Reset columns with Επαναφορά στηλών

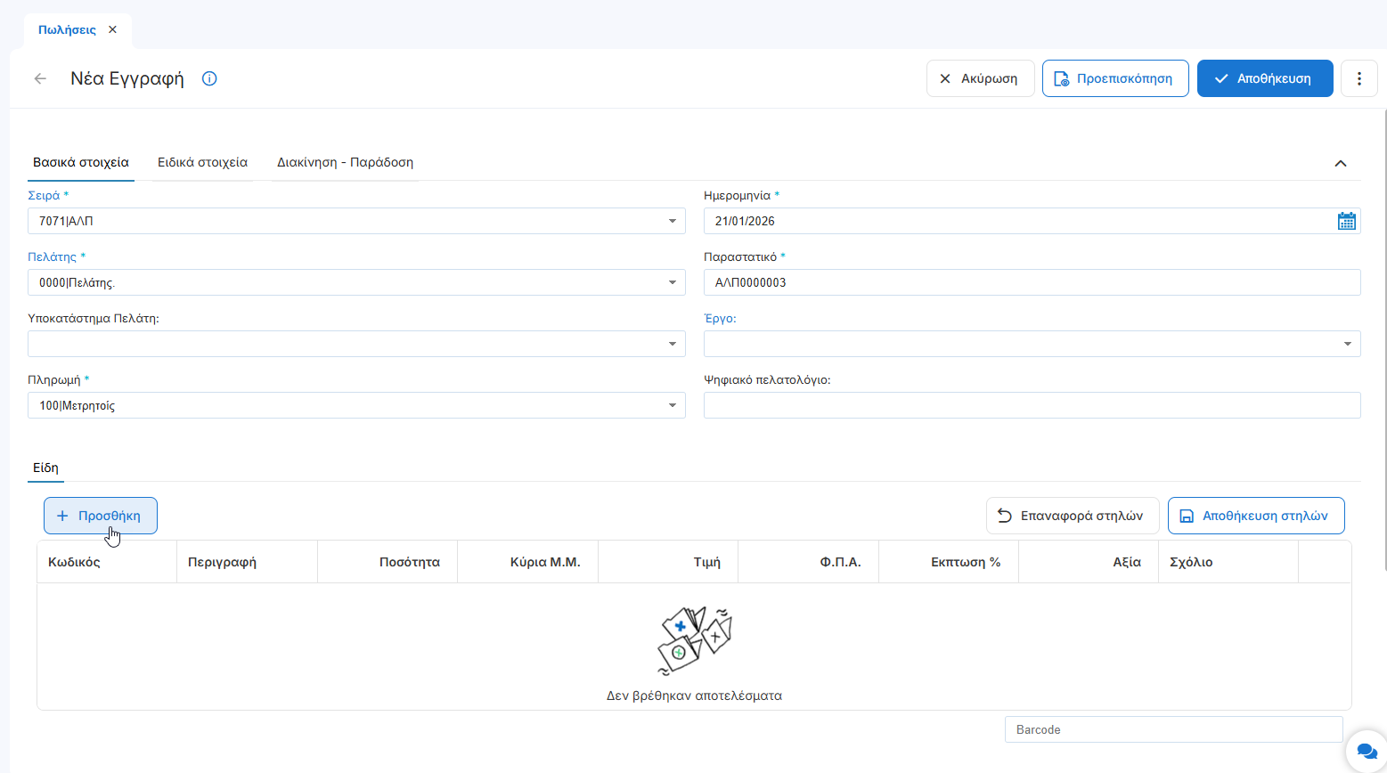point(1072,516)
